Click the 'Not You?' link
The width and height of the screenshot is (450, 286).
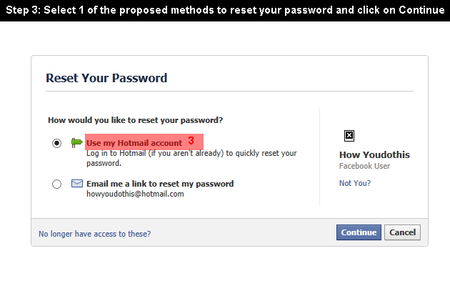355,183
